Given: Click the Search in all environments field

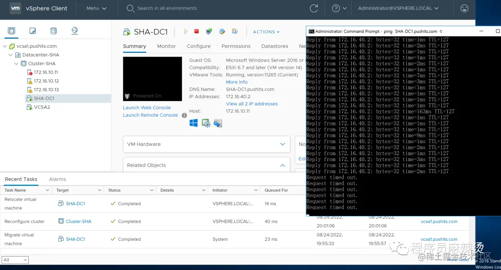Looking at the screenshot, I should coord(167,8).
